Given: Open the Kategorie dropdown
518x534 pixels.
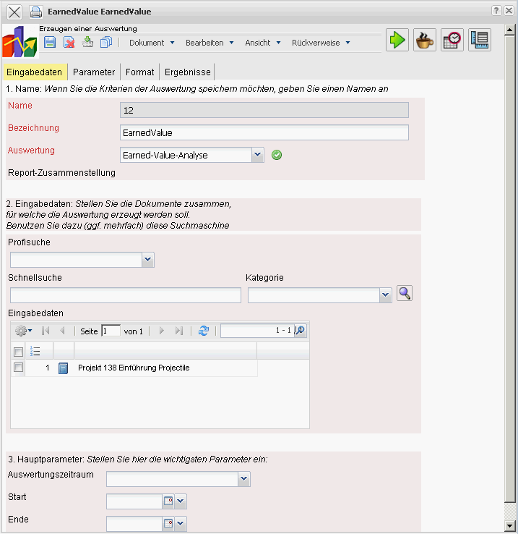Looking at the screenshot, I should 386,294.
